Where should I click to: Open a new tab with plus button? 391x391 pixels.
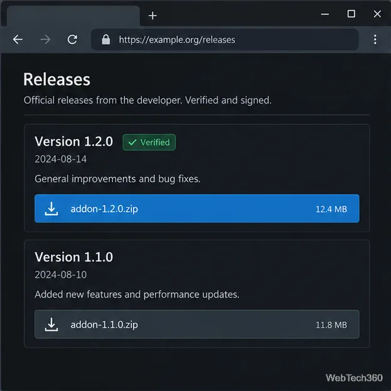153,16
